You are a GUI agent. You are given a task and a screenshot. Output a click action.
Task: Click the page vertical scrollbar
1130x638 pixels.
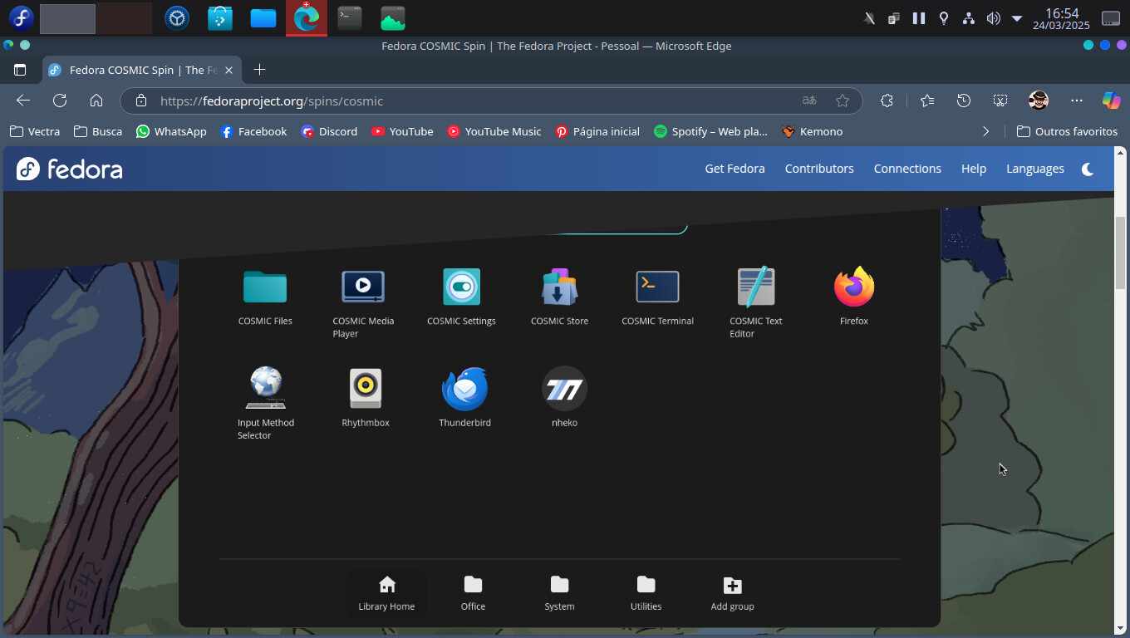tap(1120, 253)
